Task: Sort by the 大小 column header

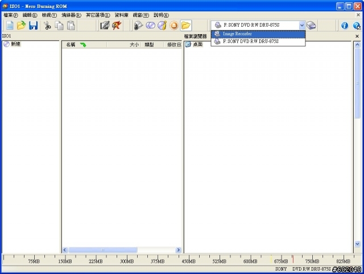Action: [x=124, y=44]
